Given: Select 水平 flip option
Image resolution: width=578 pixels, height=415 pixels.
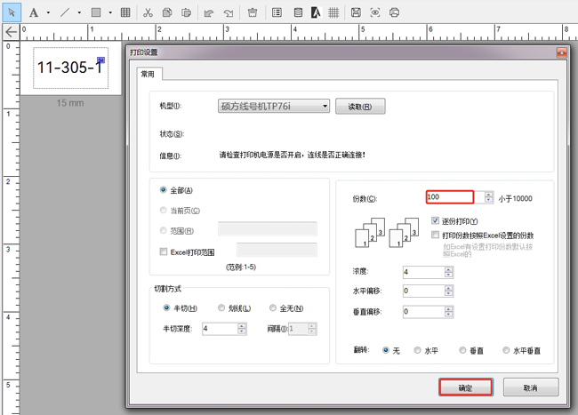Looking at the screenshot, I should 417,350.
